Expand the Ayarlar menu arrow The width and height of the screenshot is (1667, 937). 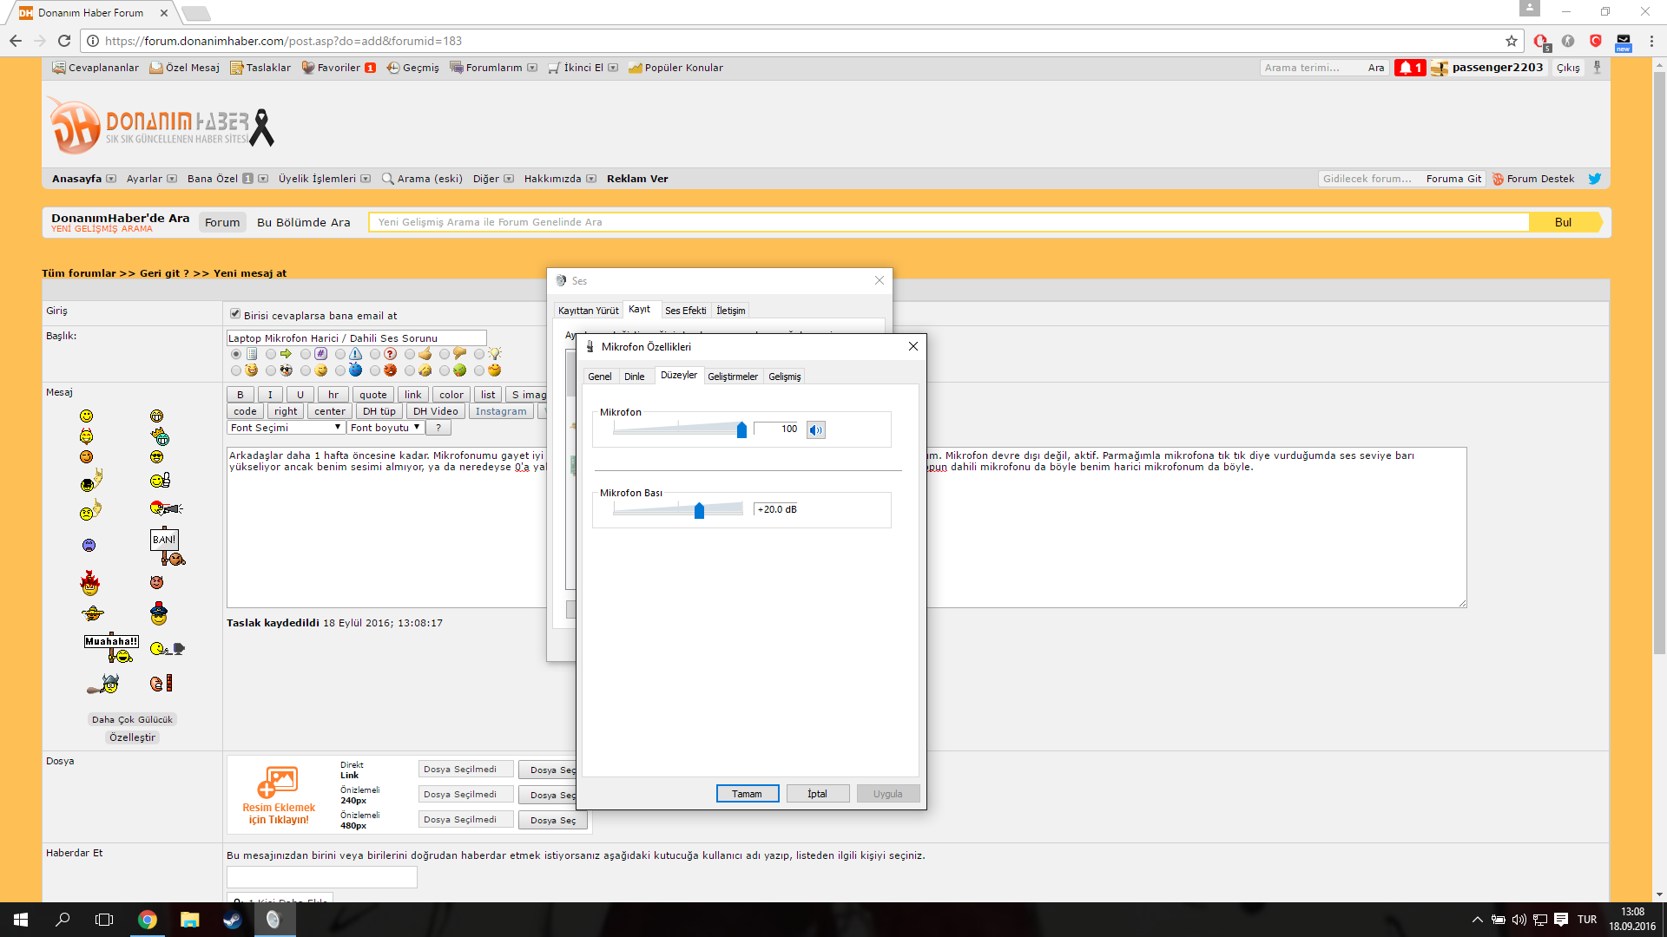[x=172, y=179]
